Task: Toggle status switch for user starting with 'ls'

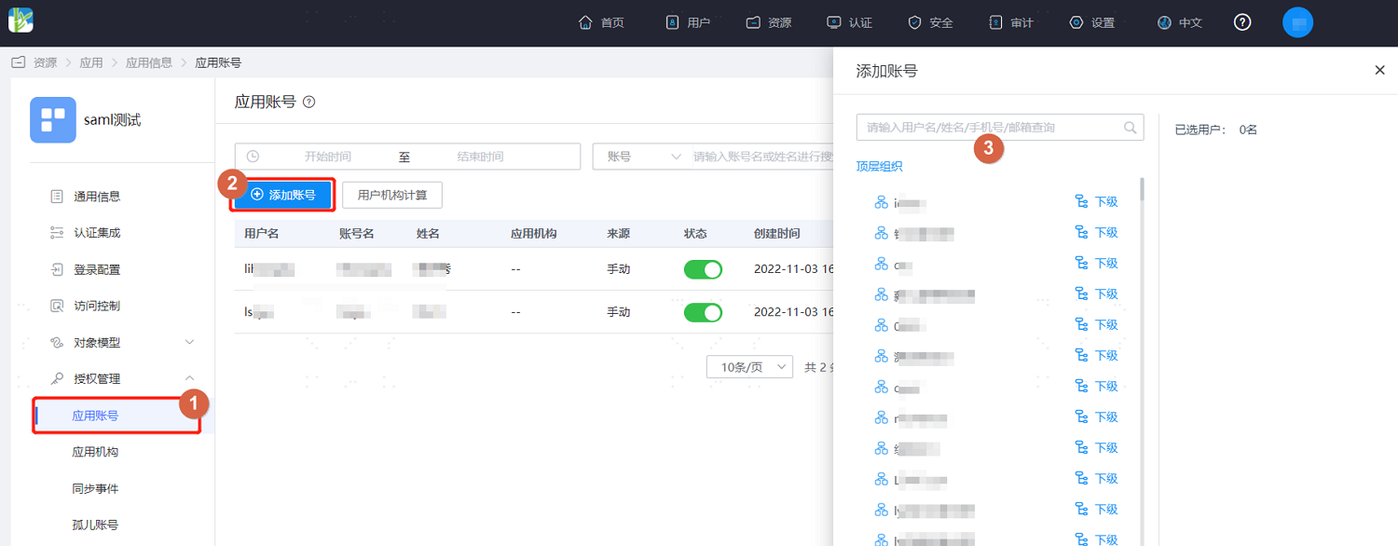Action: tap(703, 312)
